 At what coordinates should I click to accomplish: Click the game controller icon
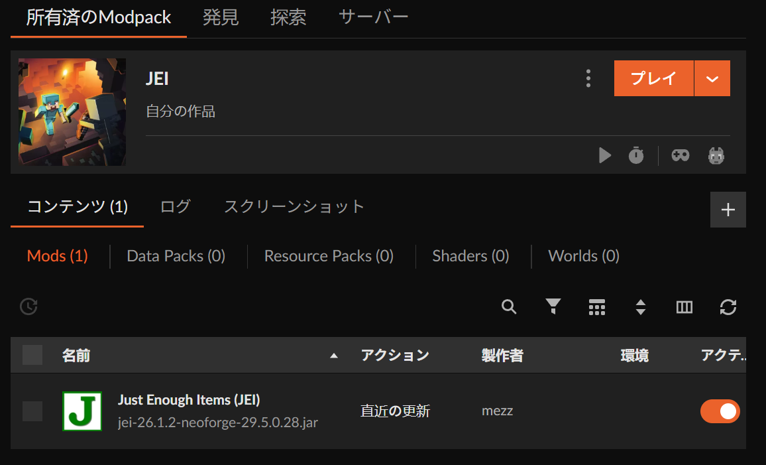(680, 155)
